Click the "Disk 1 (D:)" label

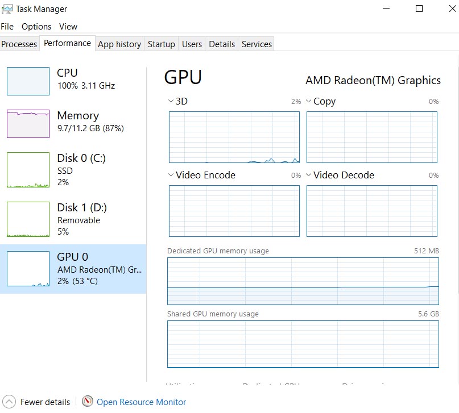tap(82, 207)
